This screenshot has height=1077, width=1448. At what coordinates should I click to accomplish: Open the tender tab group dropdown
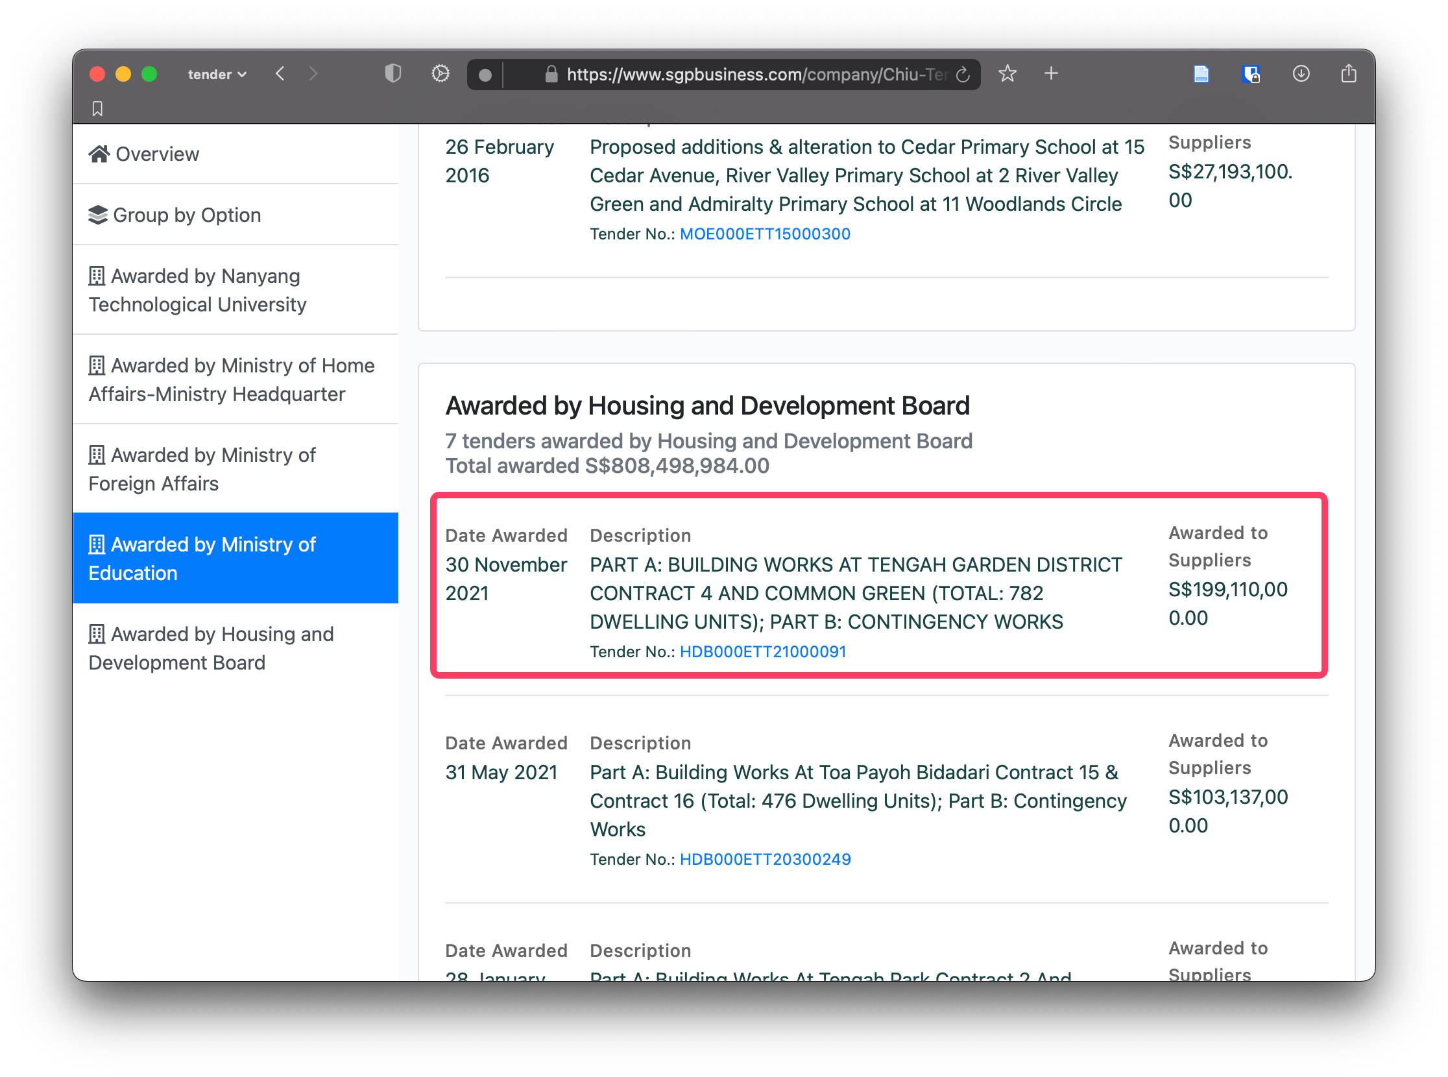[x=217, y=75]
